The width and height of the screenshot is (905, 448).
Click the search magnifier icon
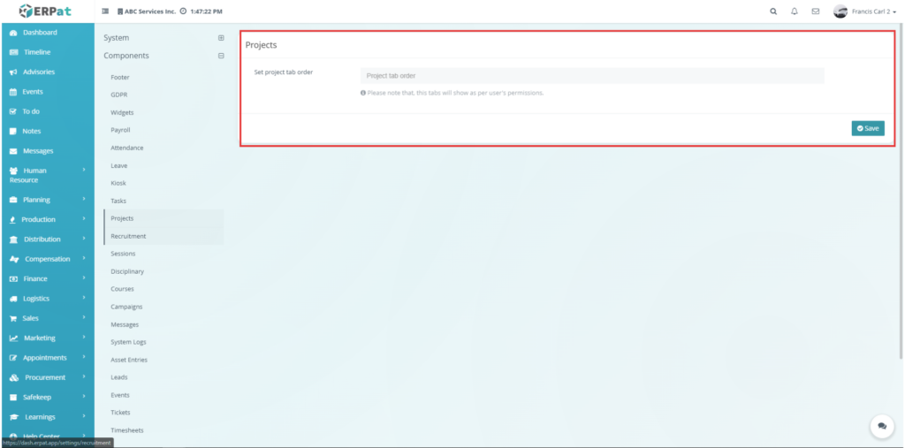click(x=773, y=11)
